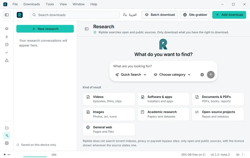Toggle the sidebar panel icon in toolbar
The height and width of the screenshot is (158, 250).
[7, 15]
